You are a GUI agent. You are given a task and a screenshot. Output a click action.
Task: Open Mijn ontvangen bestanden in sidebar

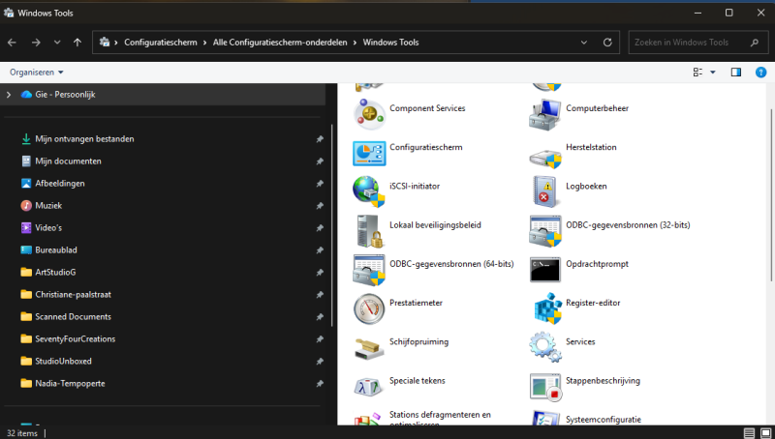coord(84,139)
